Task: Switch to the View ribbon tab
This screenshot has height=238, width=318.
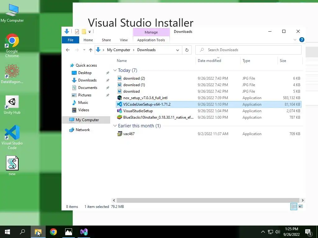Action: pyautogui.click(x=124, y=40)
